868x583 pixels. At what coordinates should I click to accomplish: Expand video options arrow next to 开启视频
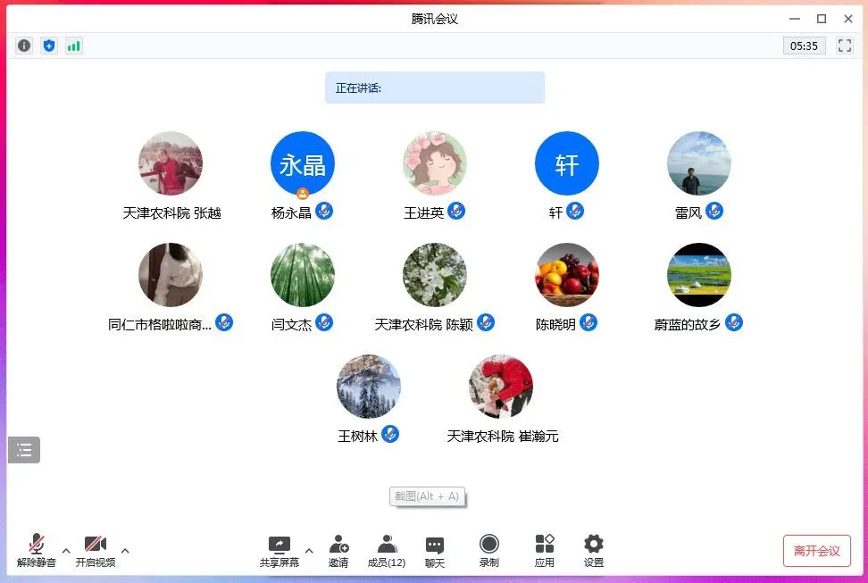125,550
